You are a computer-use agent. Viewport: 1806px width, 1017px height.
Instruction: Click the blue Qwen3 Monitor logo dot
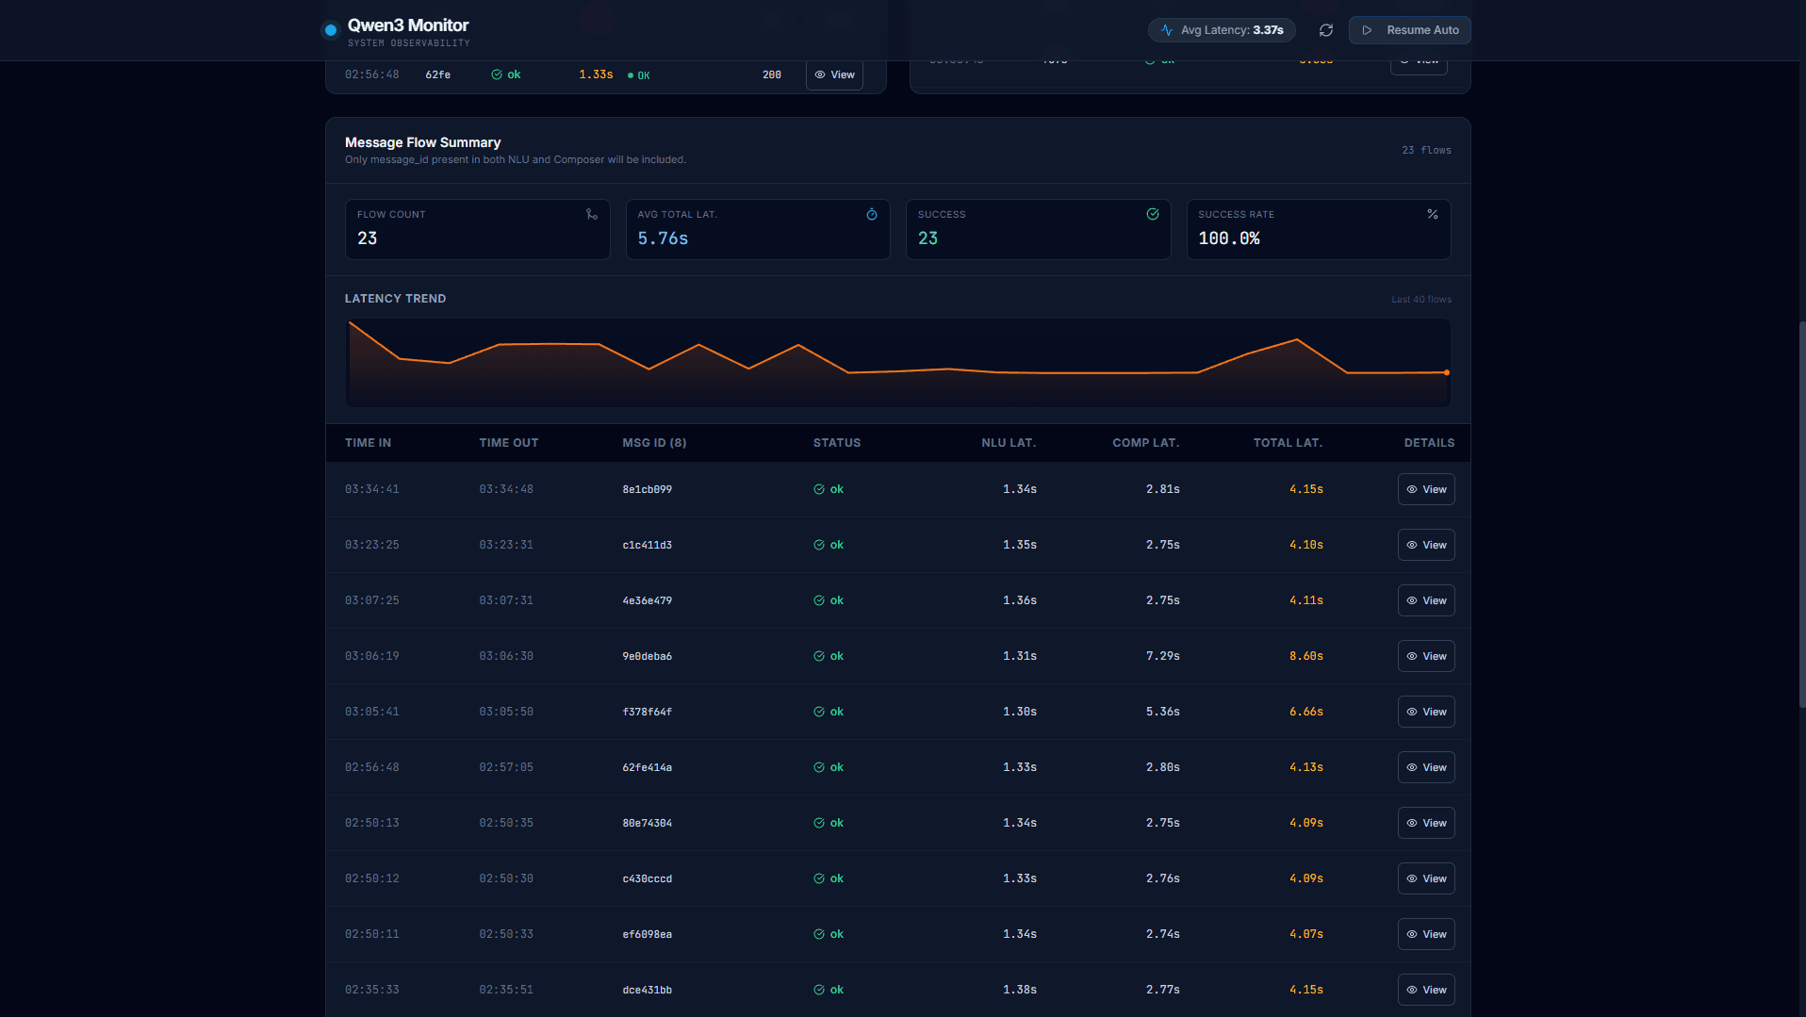pyautogui.click(x=331, y=30)
